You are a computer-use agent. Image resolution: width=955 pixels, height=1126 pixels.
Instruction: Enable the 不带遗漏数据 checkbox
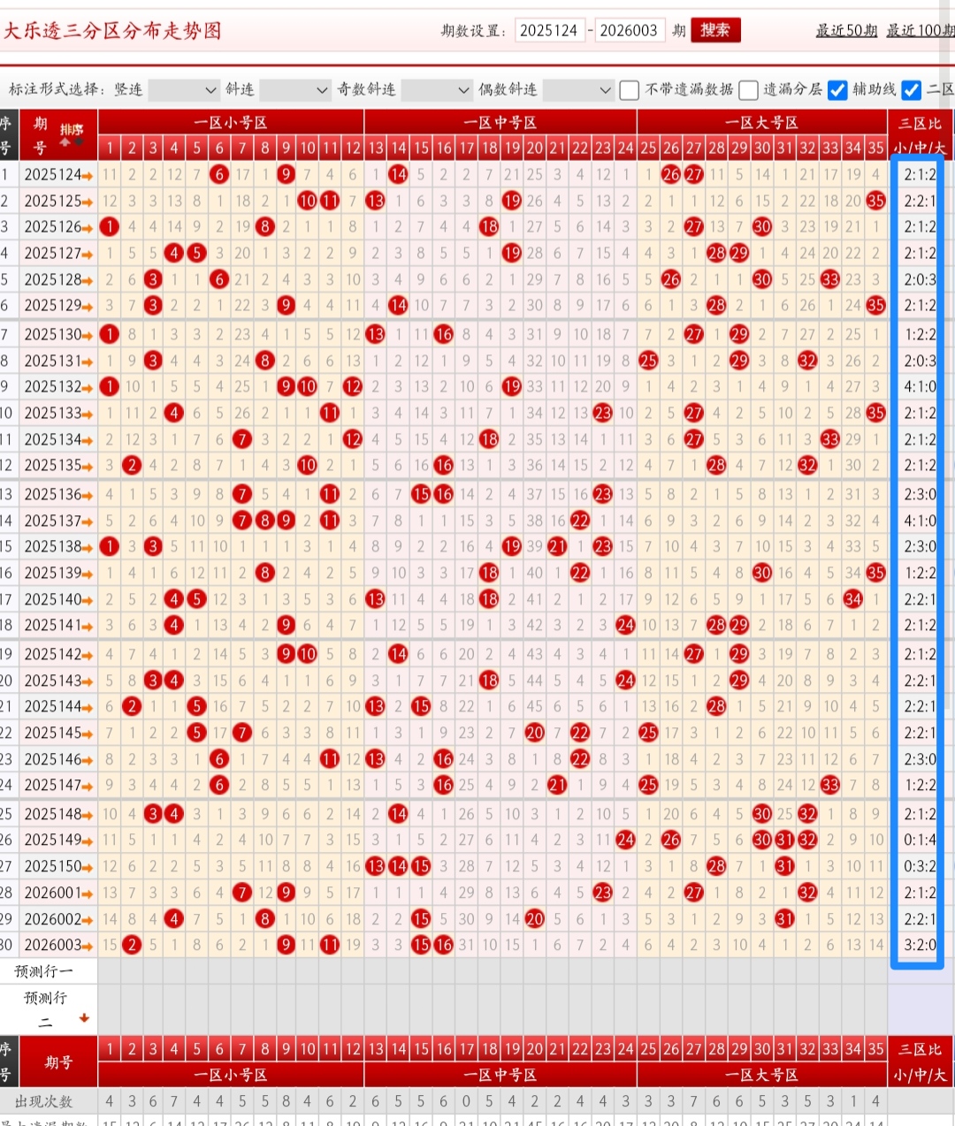(x=630, y=90)
